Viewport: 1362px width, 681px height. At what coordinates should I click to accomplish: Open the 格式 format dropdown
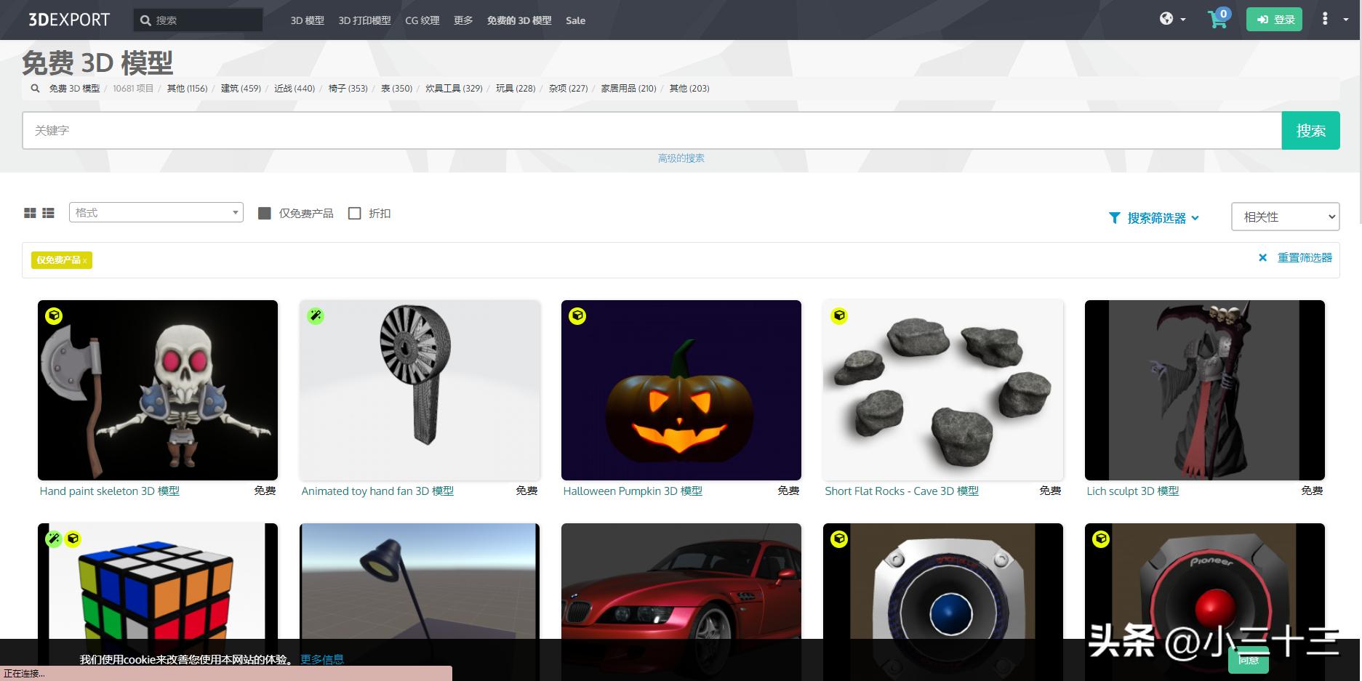coord(156,212)
